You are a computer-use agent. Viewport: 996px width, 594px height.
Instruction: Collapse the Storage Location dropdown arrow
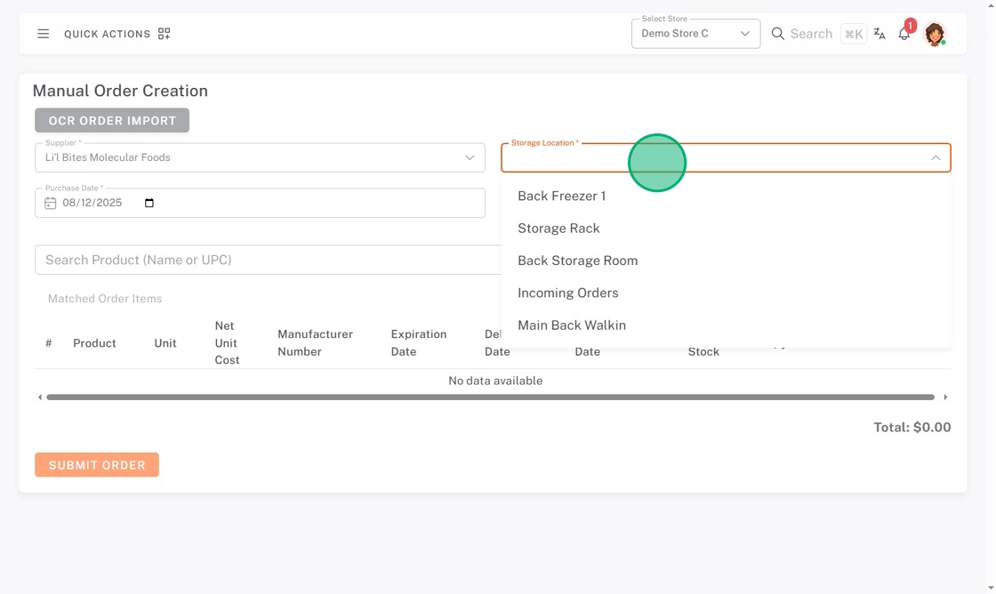936,157
